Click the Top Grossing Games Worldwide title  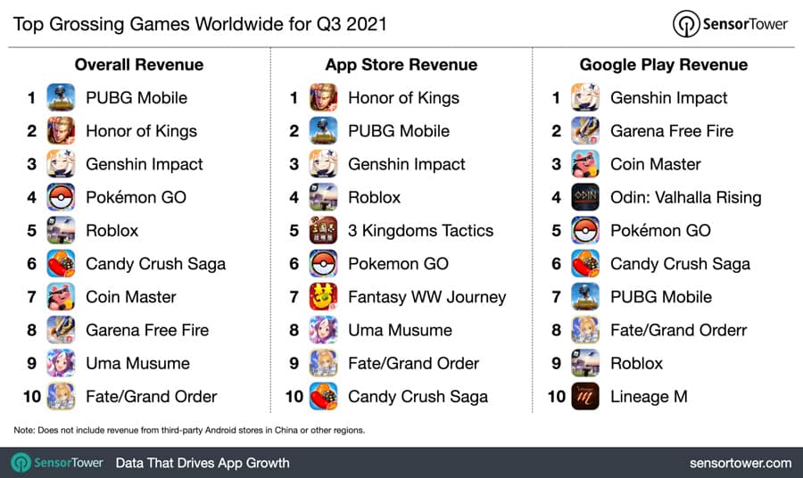click(201, 21)
